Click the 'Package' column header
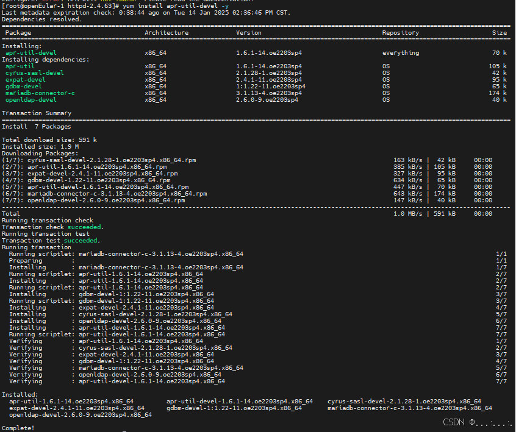 click(18, 33)
